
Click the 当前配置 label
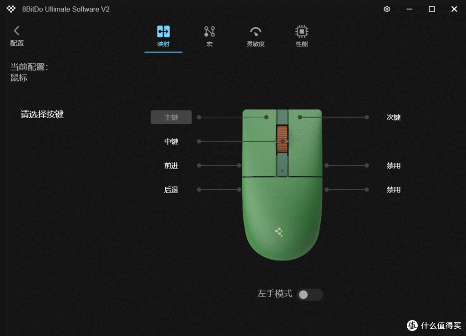[29, 67]
